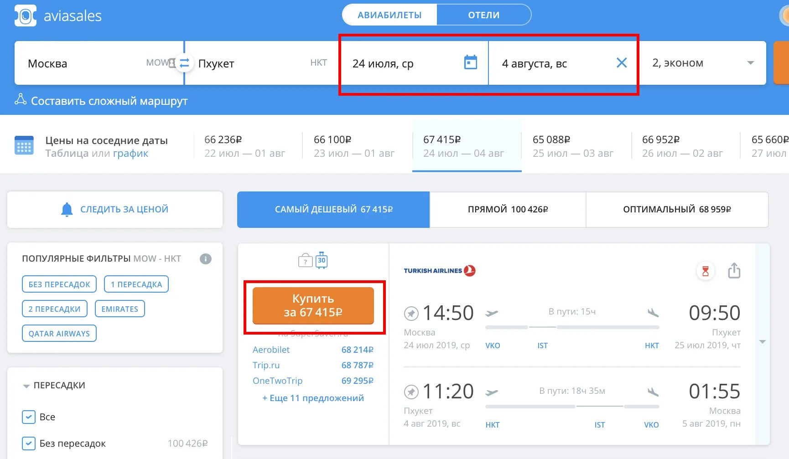Click the Пхукет destination field
Image resolution: width=789 pixels, height=459 pixels.
[x=262, y=63]
